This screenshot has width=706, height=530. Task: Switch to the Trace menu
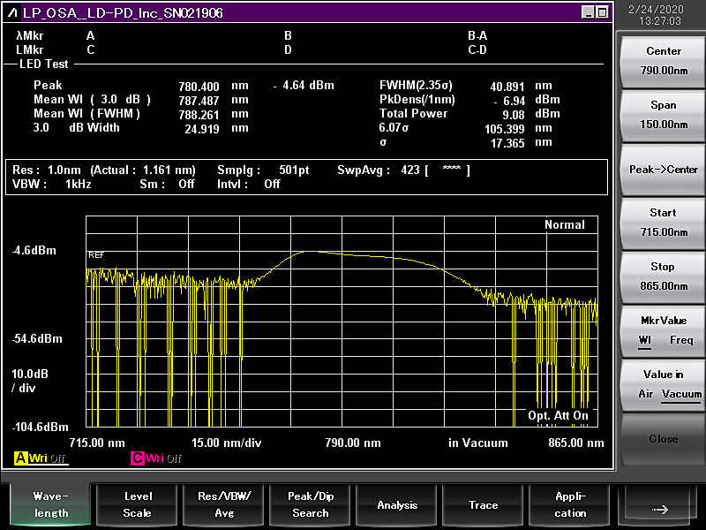click(484, 504)
